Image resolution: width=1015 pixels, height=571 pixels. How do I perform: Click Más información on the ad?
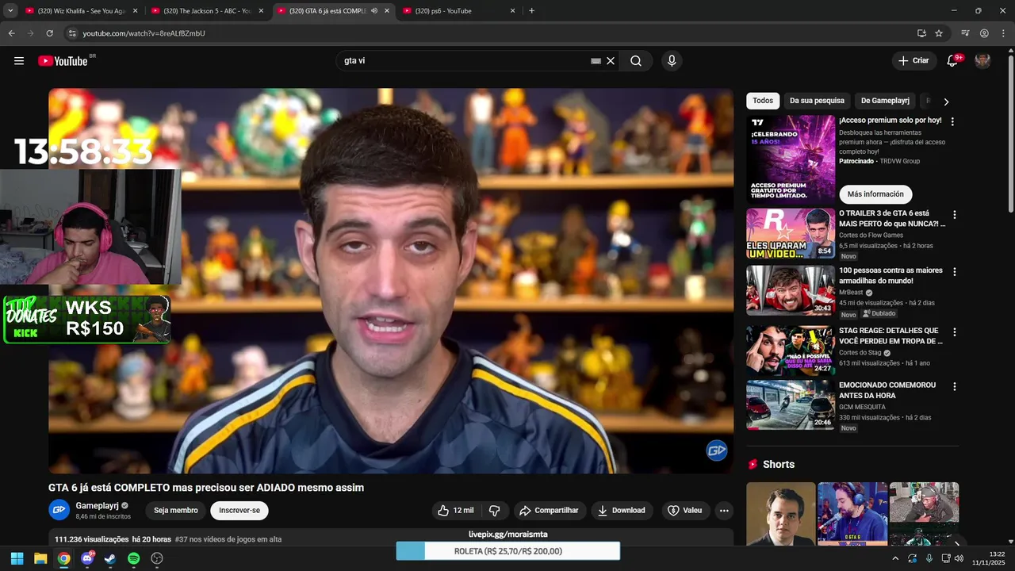click(875, 194)
